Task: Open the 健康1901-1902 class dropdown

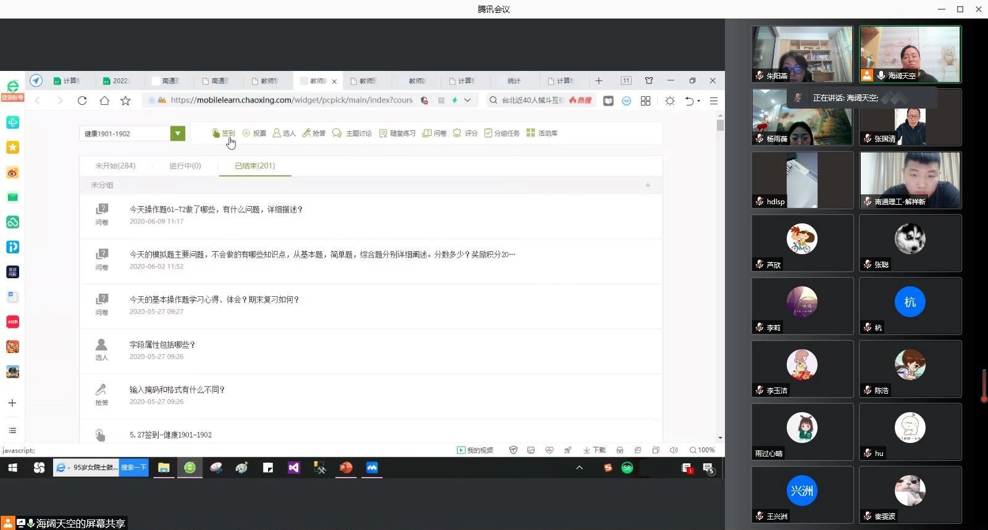Action: pyautogui.click(x=178, y=133)
